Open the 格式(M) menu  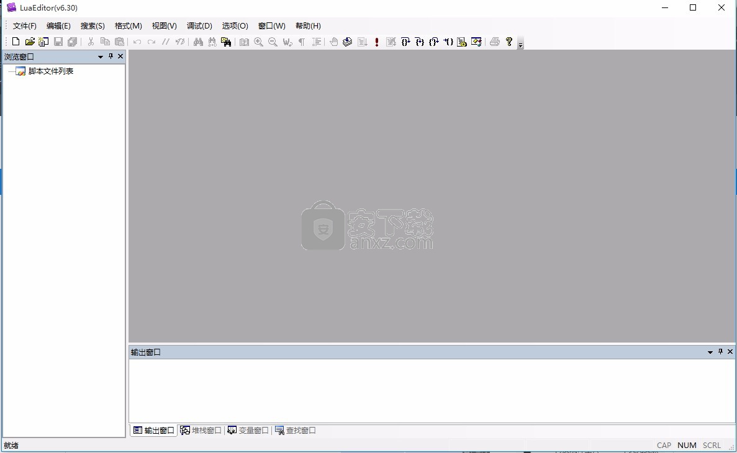(129, 26)
